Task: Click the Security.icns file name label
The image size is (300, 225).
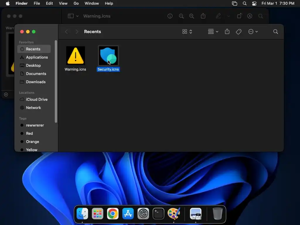Action: [x=108, y=69]
